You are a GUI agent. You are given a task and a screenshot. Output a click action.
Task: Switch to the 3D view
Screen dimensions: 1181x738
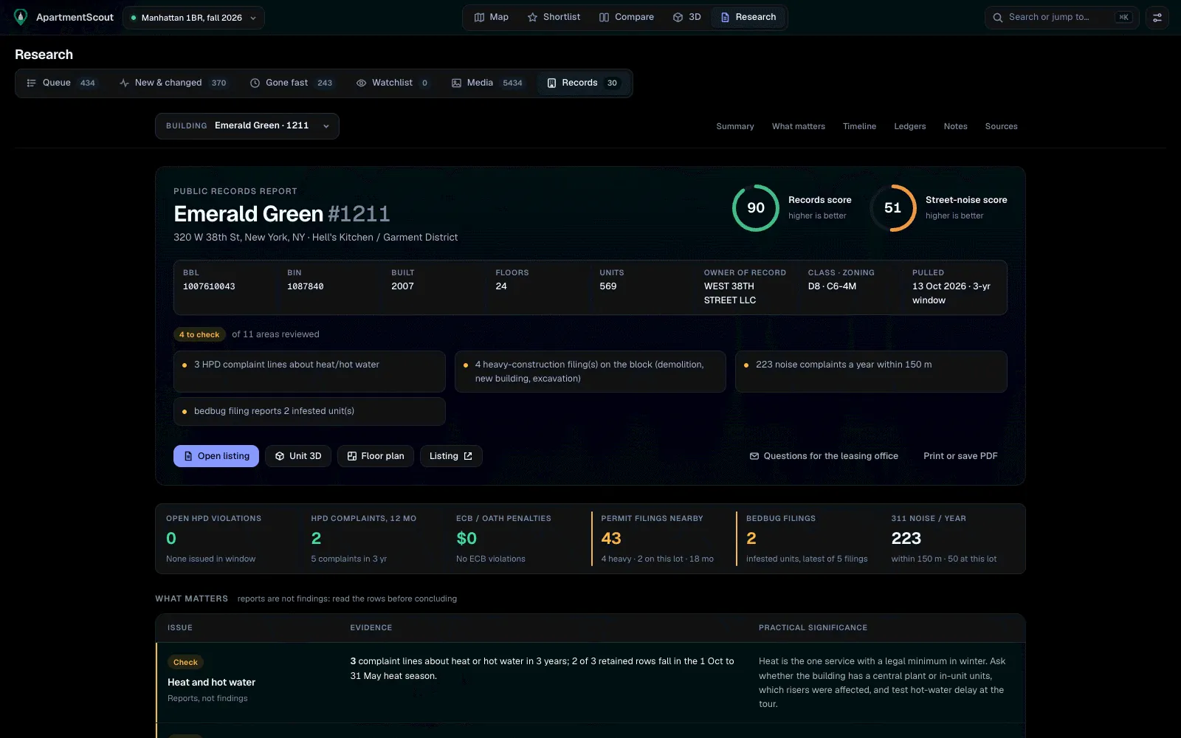687,17
